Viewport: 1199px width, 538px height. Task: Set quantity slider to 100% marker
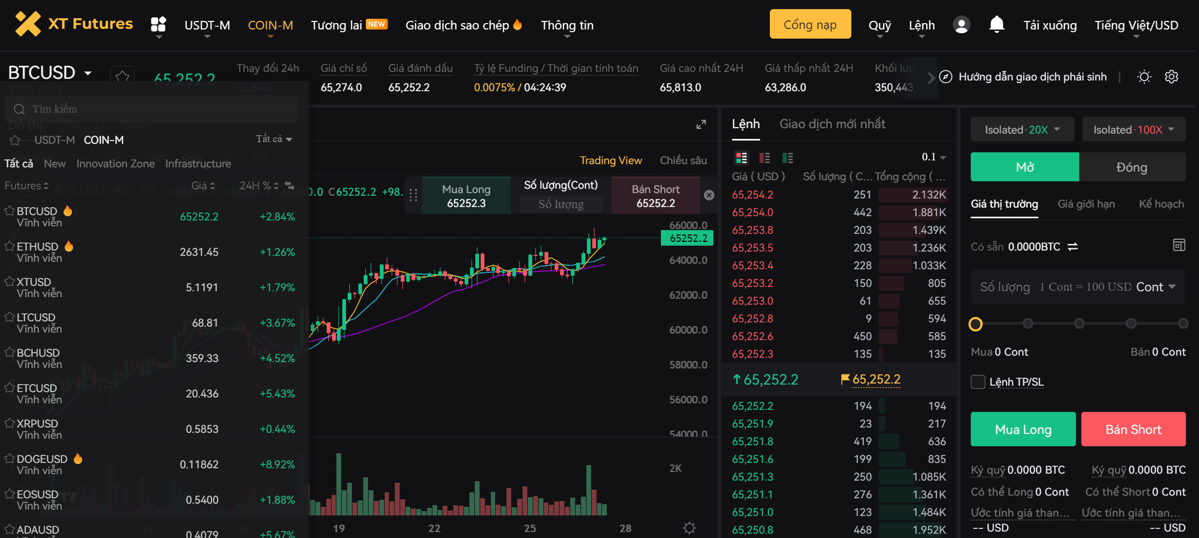1183,323
